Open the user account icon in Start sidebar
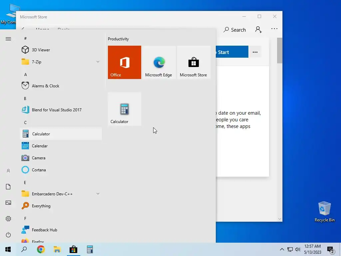The height and width of the screenshot is (256, 341). (x=8, y=171)
